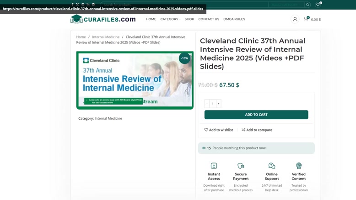This screenshot has width=356, height=200.
Task: Open the wishlist heart icon in header
Action: [318, 5]
